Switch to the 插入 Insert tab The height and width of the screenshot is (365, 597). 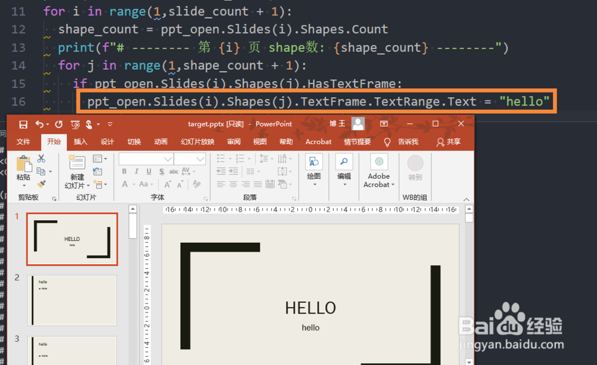click(81, 142)
